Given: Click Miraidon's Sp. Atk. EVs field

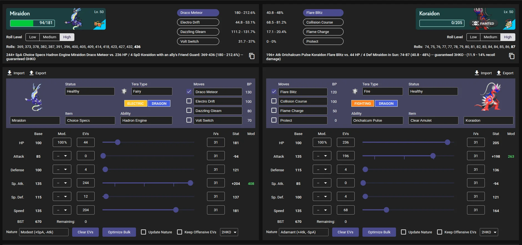Looking at the screenshot, I should [x=86, y=183].
